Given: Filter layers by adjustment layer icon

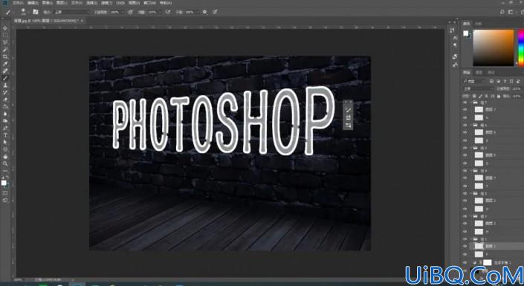Looking at the screenshot, I should coord(498,81).
